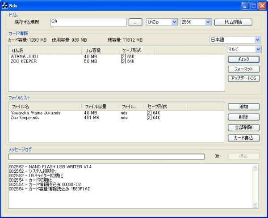
Task: Click message log scrollbar up arrow
Action: pyautogui.click(x=255, y=167)
